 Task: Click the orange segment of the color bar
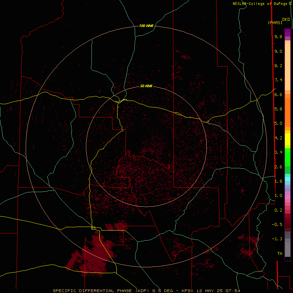pos(287,112)
